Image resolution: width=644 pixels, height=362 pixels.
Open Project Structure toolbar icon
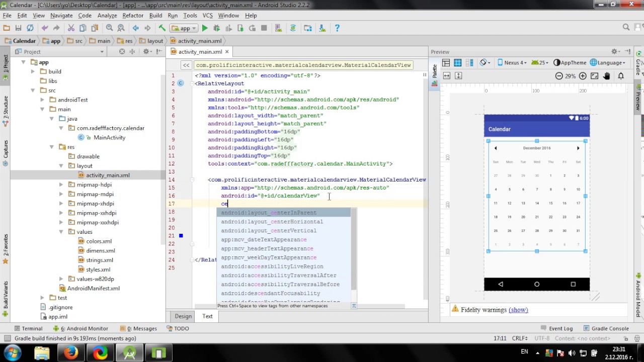click(308, 28)
